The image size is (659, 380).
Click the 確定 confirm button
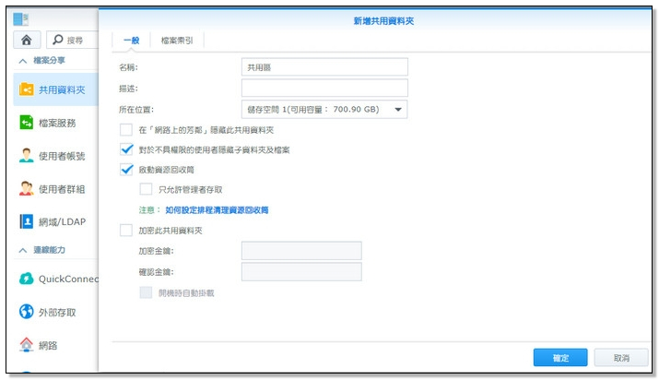coord(560,357)
